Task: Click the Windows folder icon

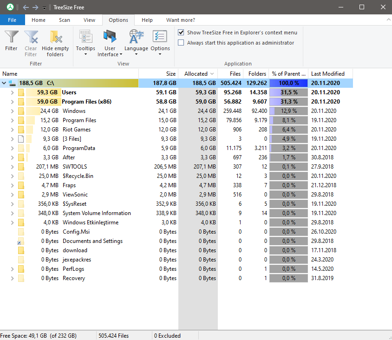Action: [21, 111]
